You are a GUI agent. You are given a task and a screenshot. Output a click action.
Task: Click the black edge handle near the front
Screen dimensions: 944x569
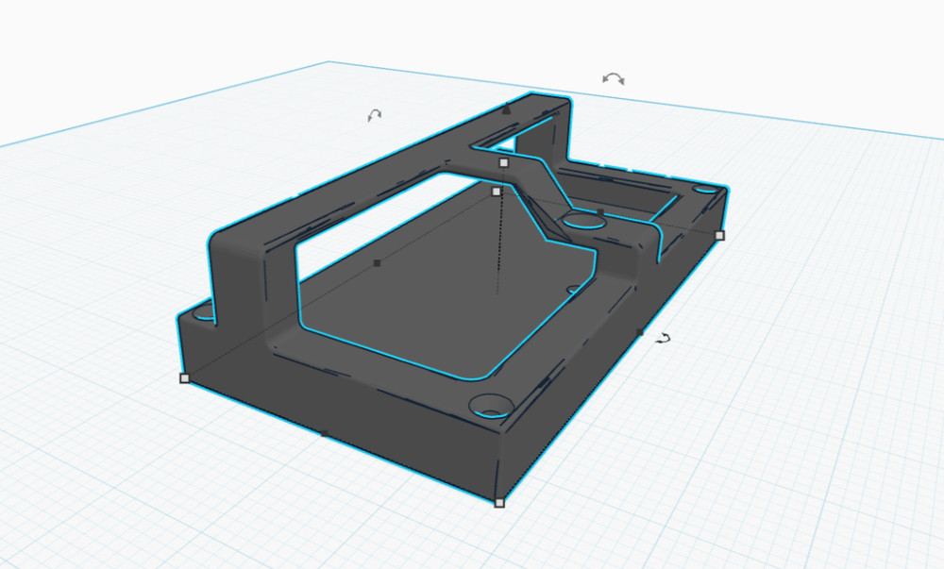point(326,434)
